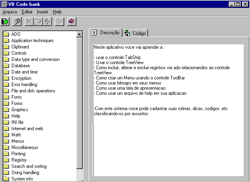This screenshot has width=250, height=182.
Task: Click the folder icon beside Clipboard
Action: tap(6, 47)
